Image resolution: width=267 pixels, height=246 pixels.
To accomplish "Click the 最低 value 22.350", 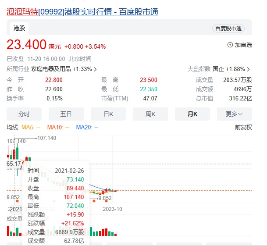I will pyautogui.click(x=149, y=89).
